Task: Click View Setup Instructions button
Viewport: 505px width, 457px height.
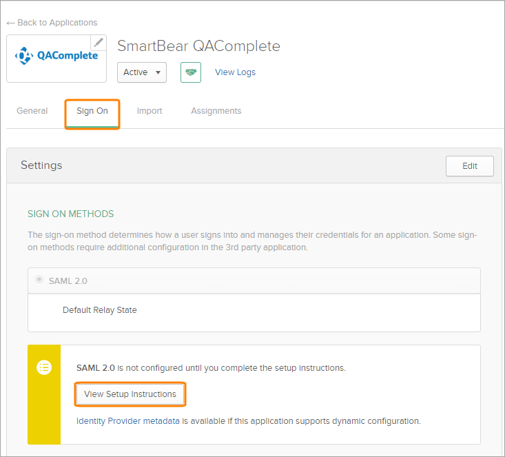Action: [x=130, y=394]
